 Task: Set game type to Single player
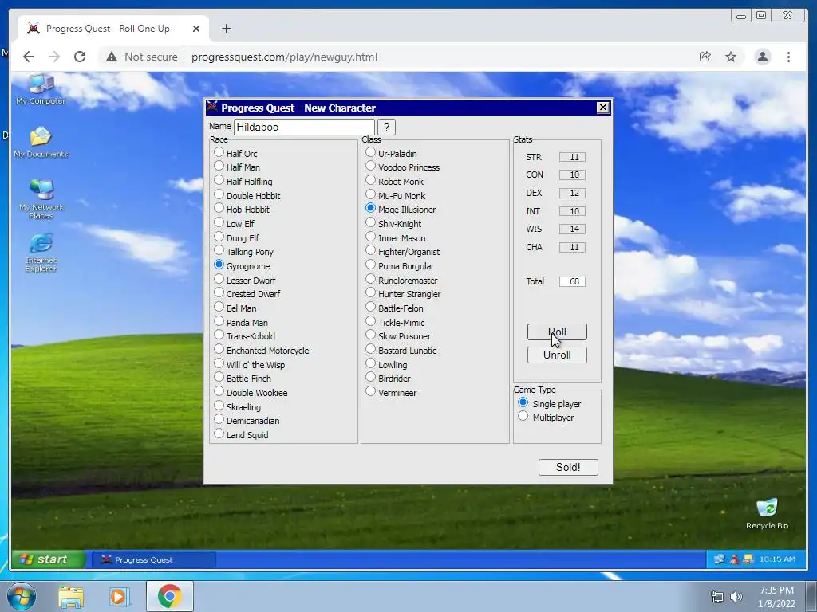(523, 402)
